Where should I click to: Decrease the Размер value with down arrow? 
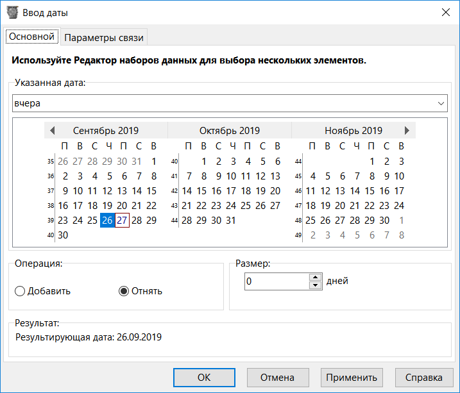314,285
